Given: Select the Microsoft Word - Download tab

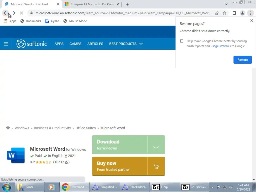Looking at the screenshot, I should (29, 4).
